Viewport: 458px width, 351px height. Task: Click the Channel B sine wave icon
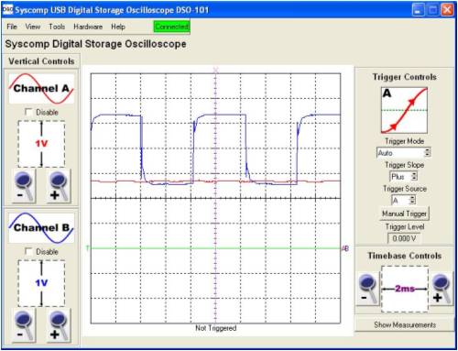click(x=41, y=228)
